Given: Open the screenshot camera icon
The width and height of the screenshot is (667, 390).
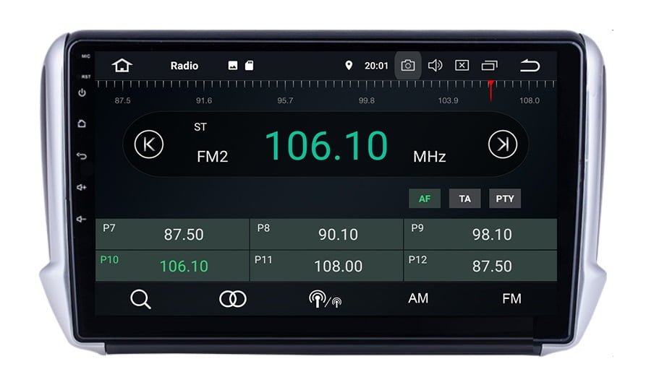Looking at the screenshot, I should point(408,66).
